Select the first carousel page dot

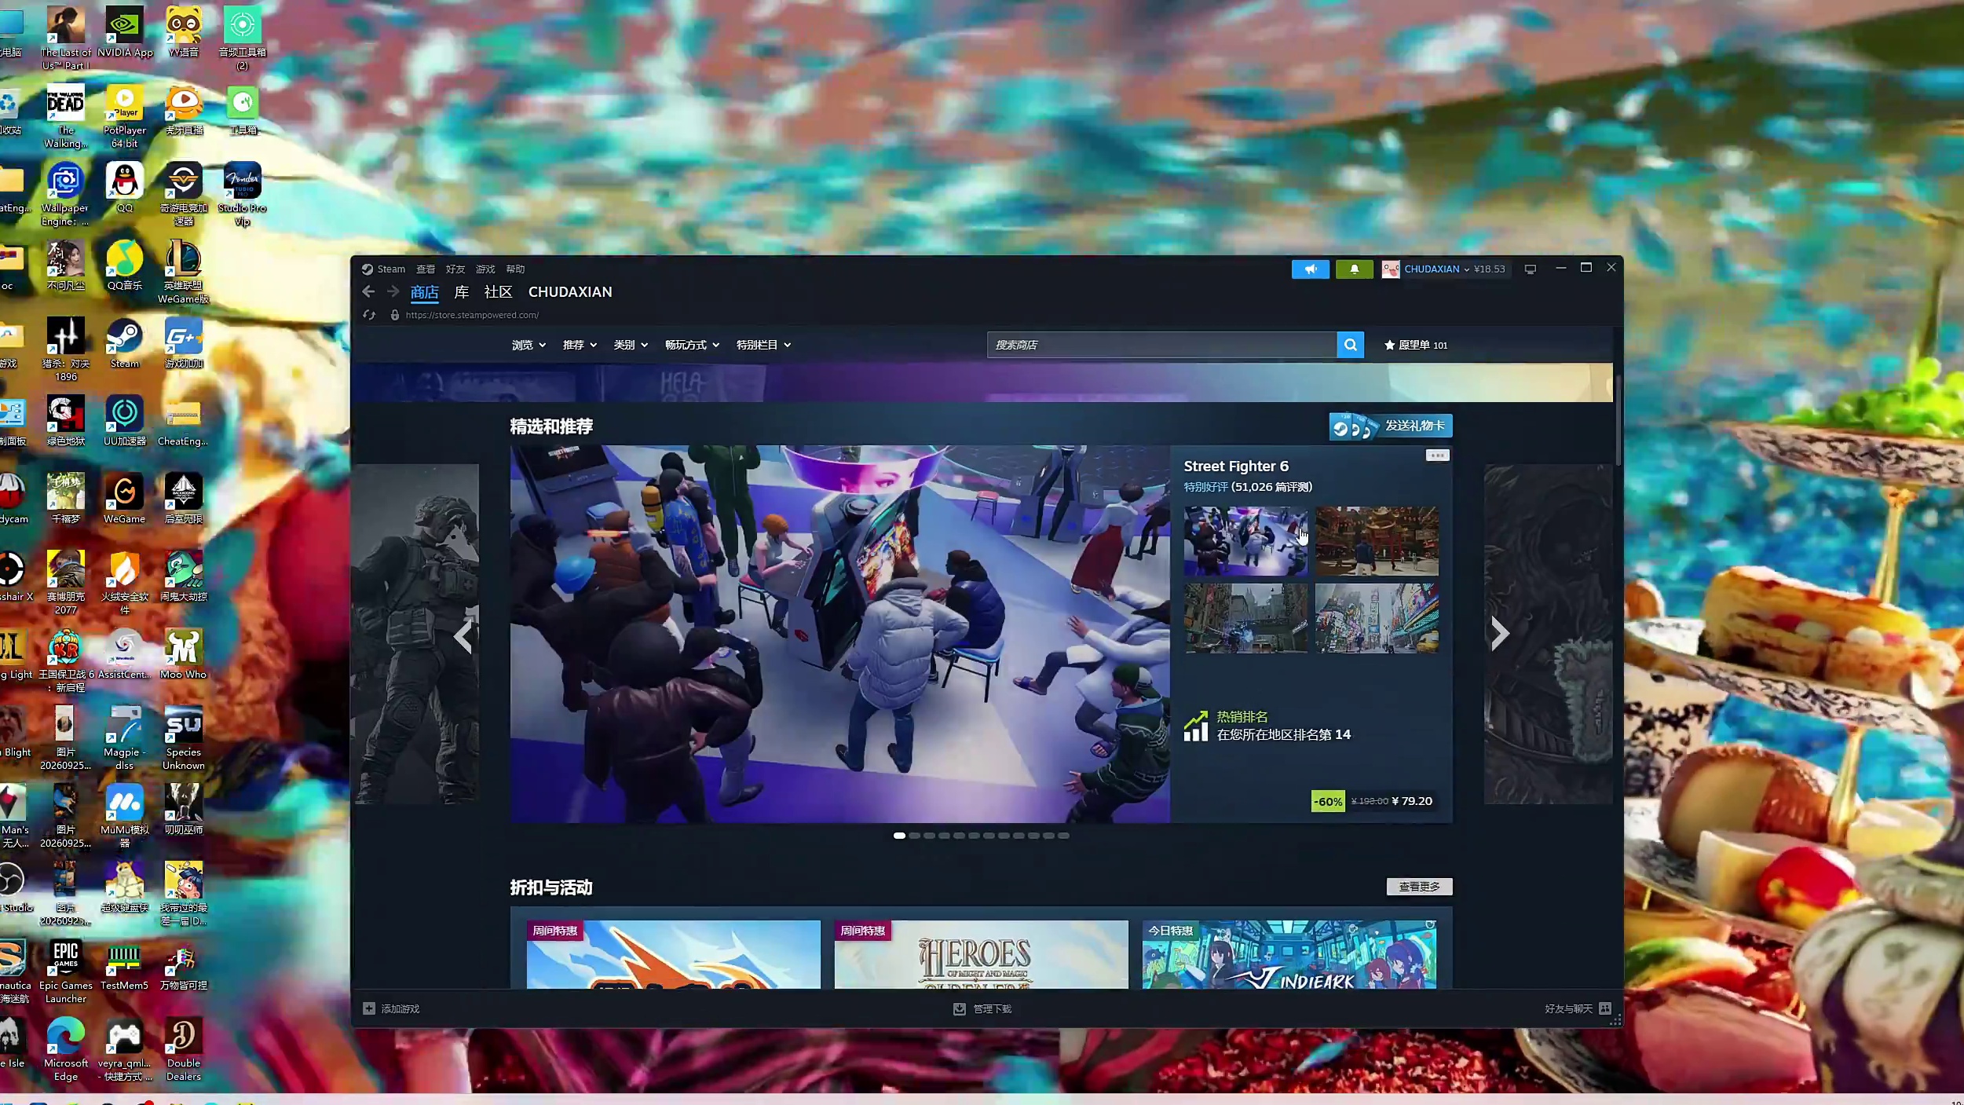(899, 836)
